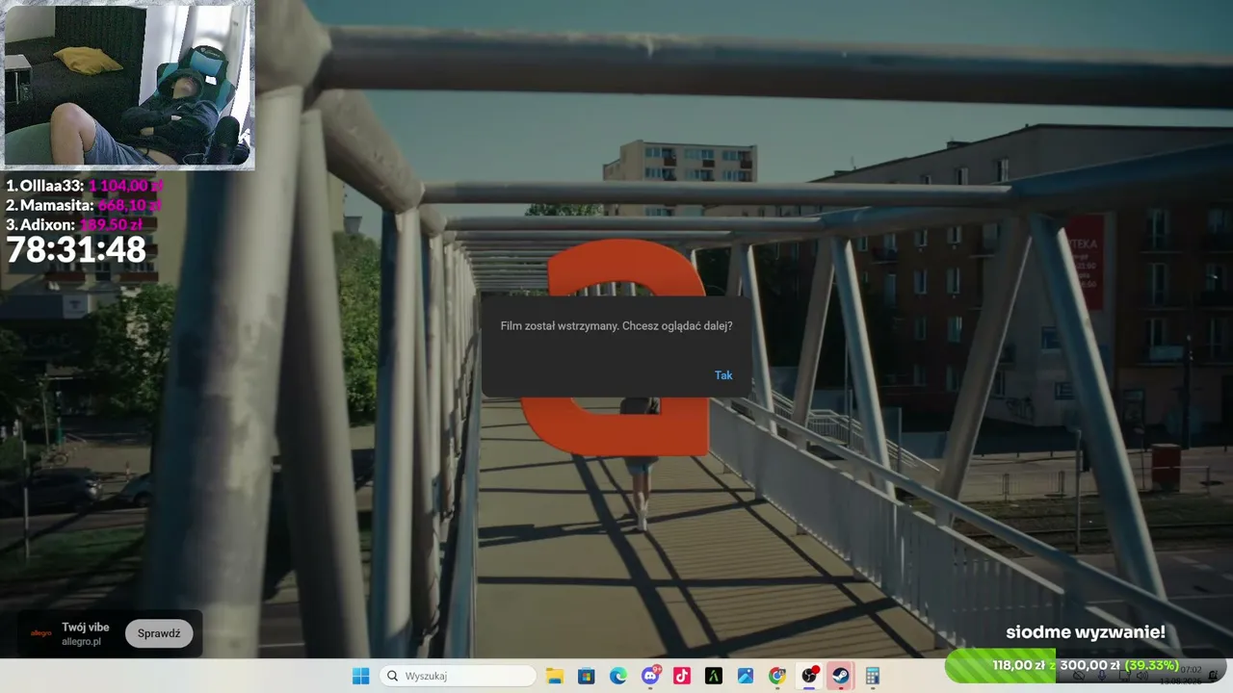1233x693 pixels.
Task: Click the "1. Olllaa33" top donor entry
Action: pyautogui.click(x=85, y=186)
